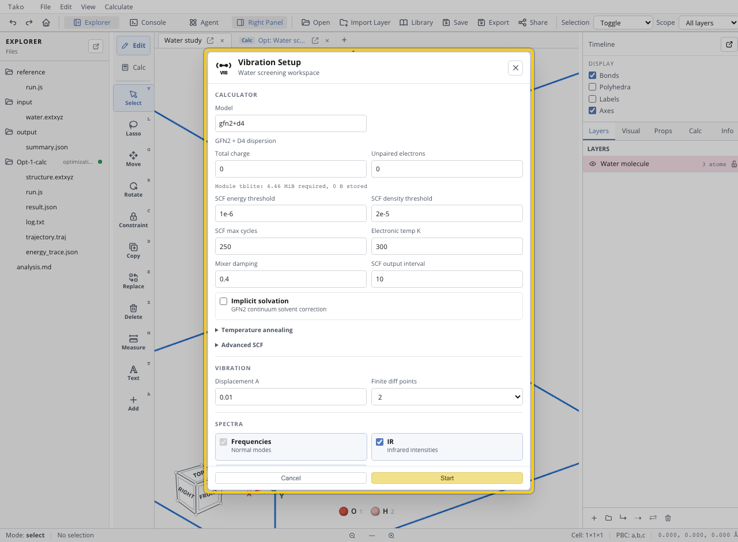Start the vibration calculation

(447, 478)
